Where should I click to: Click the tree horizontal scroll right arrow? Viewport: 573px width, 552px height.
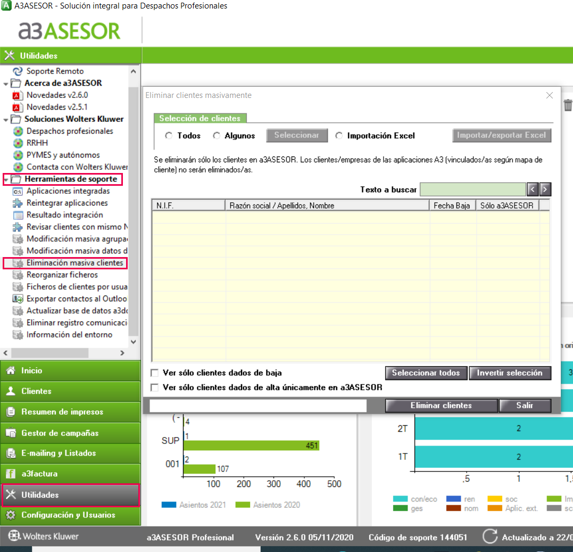tap(122, 353)
